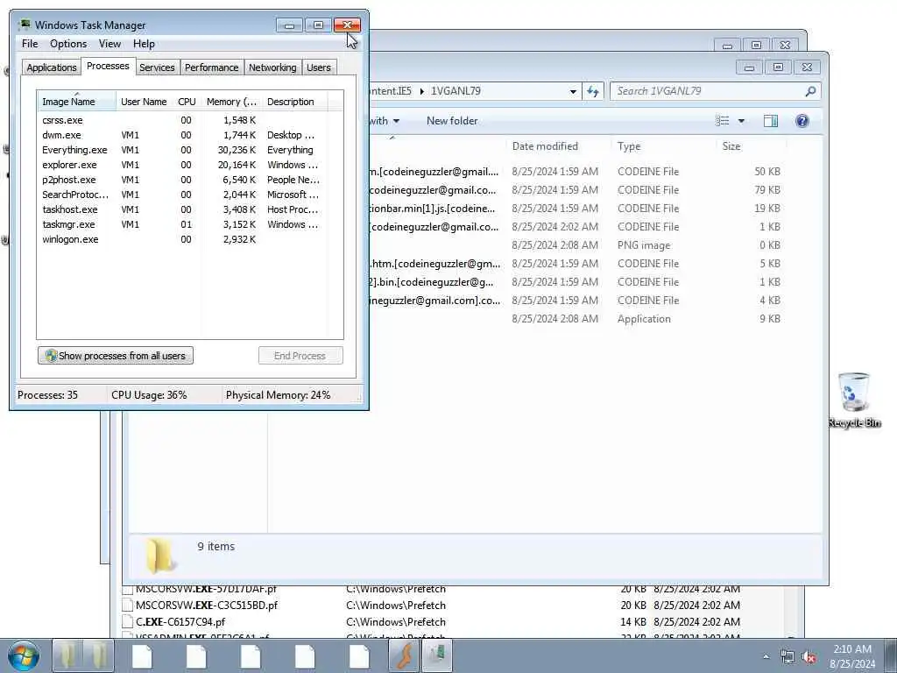Click Show processes from all users button
The height and width of the screenshot is (673, 897).
coord(116,356)
